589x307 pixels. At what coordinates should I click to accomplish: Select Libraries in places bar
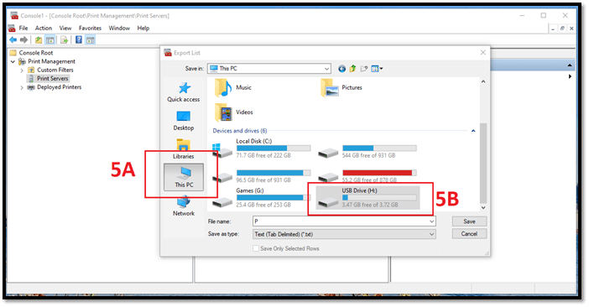click(x=184, y=149)
